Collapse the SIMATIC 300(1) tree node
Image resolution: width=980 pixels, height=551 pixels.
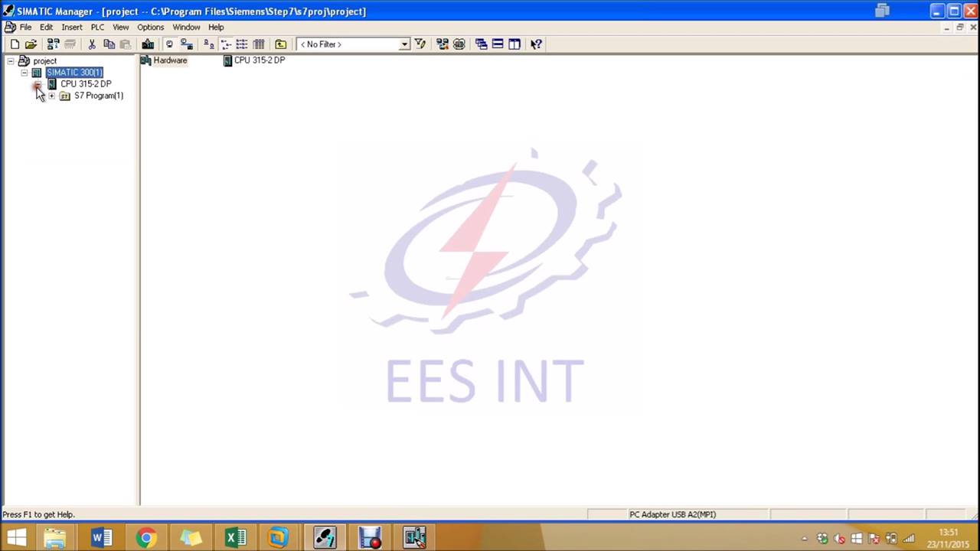(24, 73)
